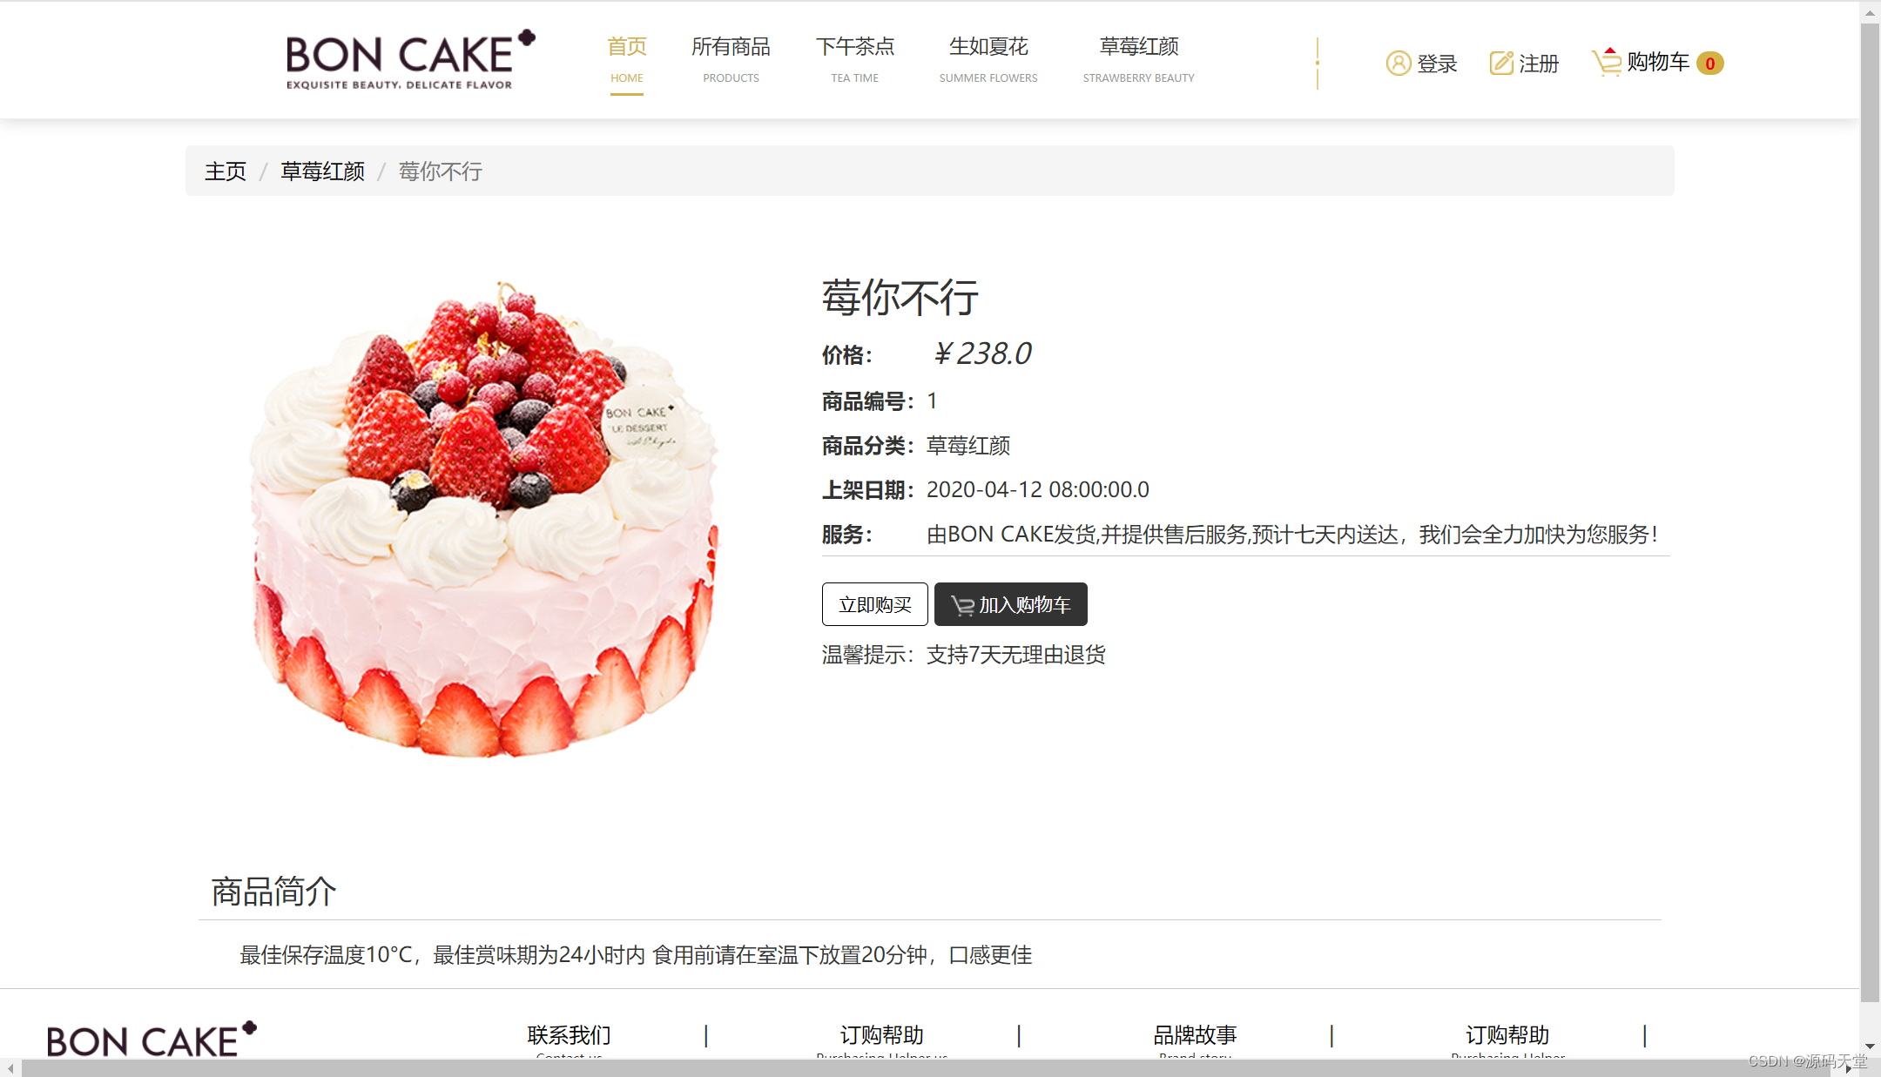Open the 首页 HOME menu item
This screenshot has width=1881, height=1077.
[x=627, y=59]
